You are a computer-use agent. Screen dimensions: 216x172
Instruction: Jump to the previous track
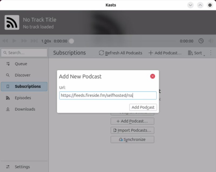[5, 41]
